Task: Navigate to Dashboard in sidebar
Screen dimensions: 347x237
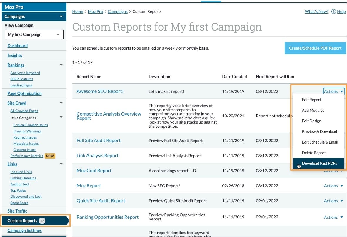Action: pyautogui.click(x=17, y=46)
